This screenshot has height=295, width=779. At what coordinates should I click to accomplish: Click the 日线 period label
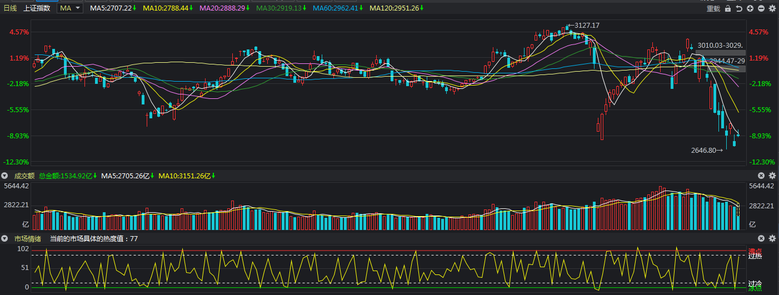click(11, 8)
